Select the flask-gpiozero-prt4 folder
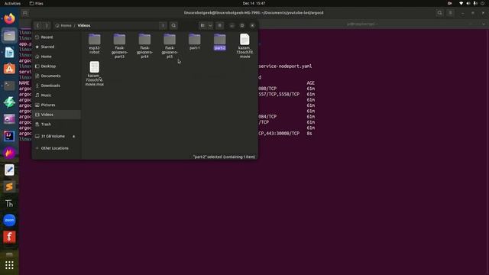 pyautogui.click(x=144, y=46)
